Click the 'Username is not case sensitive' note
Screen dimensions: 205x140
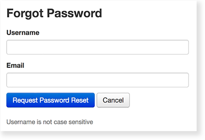(50, 122)
